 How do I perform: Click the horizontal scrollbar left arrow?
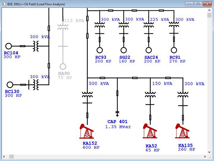[x=4, y=157]
